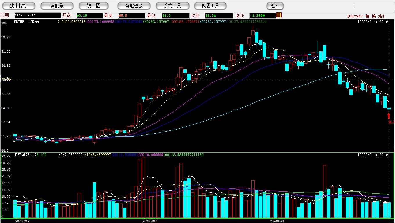395x223 pixels.
Task: Click the 71.38 price axis label
Action: click(x=6, y=94)
